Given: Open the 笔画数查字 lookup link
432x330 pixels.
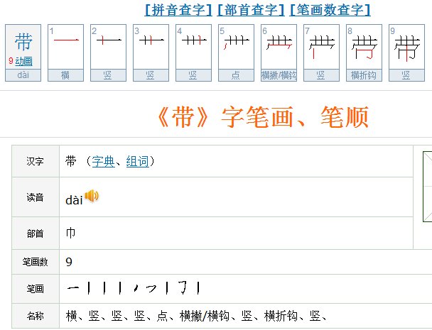Looking at the screenshot, I should [330, 10].
